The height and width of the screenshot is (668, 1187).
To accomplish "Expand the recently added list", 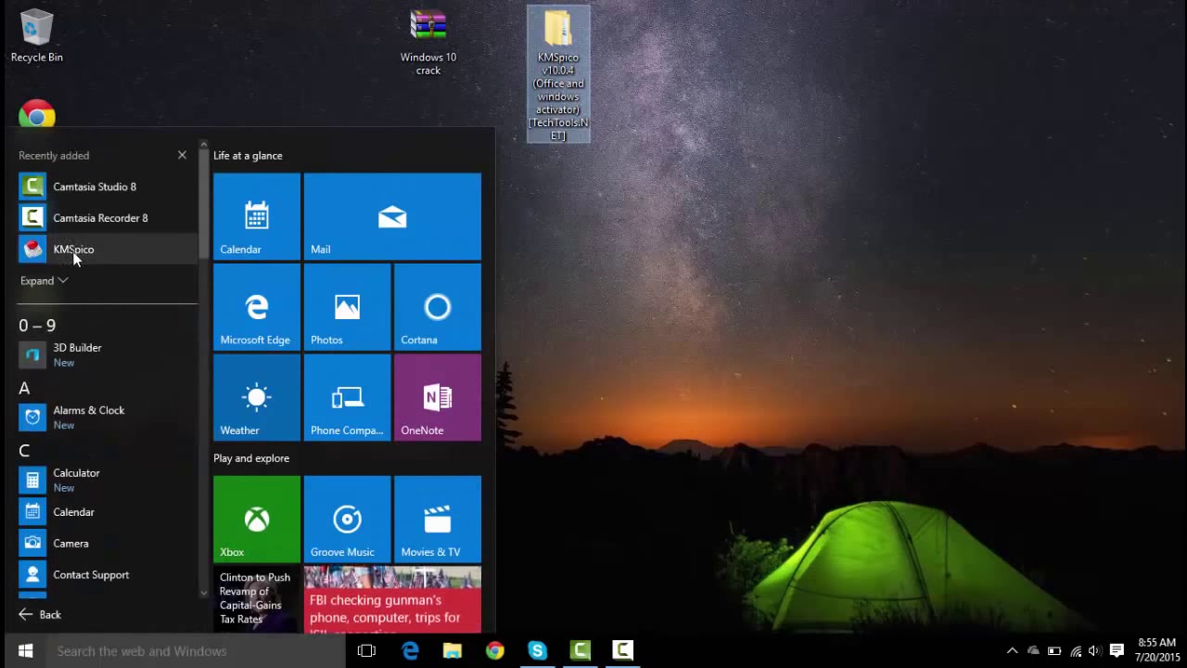I will pyautogui.click(x=44, y=280).
